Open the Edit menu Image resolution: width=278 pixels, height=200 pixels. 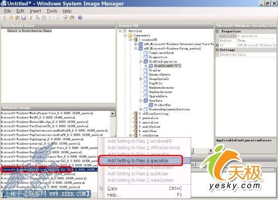point(20,11)
